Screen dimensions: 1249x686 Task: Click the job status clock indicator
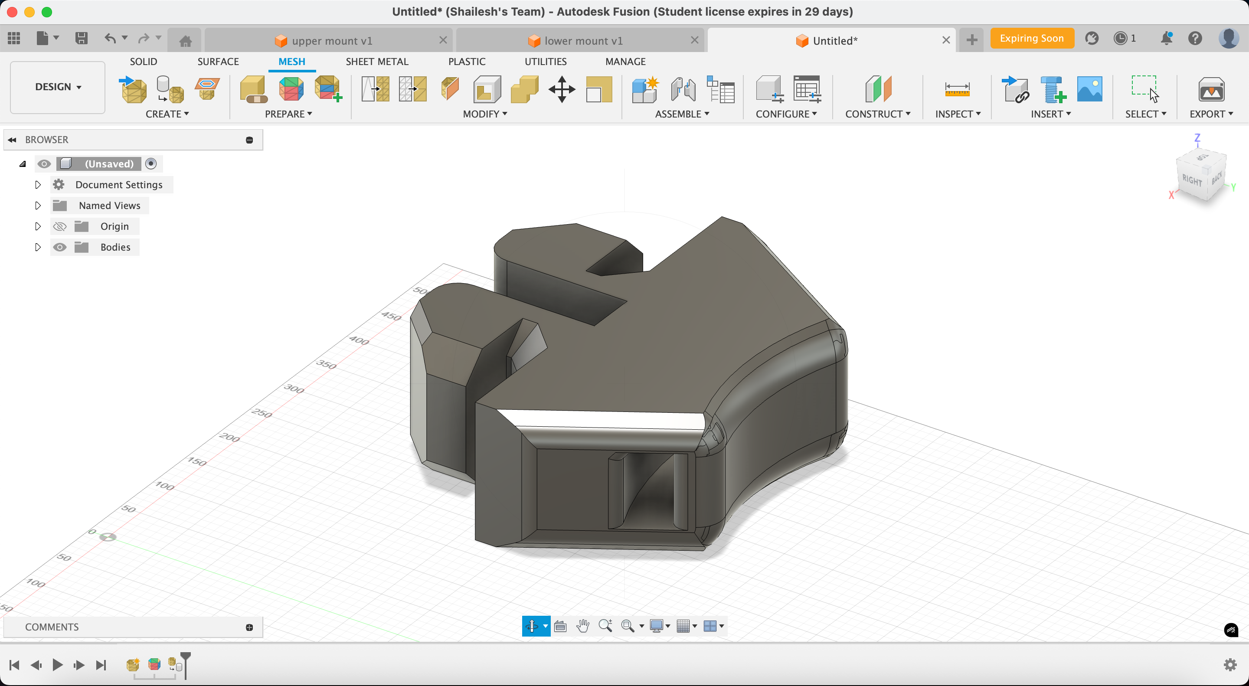1125,38
